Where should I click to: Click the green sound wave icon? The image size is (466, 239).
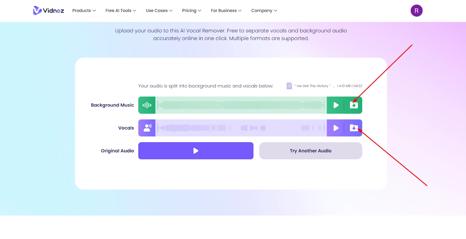(x=147, y=105)
